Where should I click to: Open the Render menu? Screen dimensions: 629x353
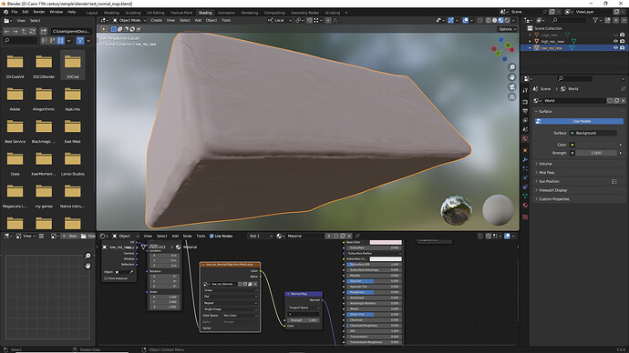pyautogui.click(x=39, y=12)
